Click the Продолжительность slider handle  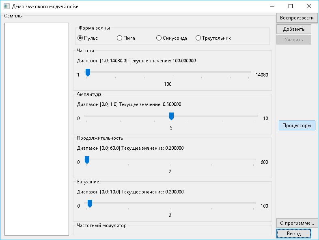(87, 160)
